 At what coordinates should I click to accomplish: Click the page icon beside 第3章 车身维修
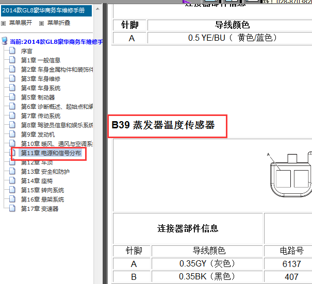12,78
